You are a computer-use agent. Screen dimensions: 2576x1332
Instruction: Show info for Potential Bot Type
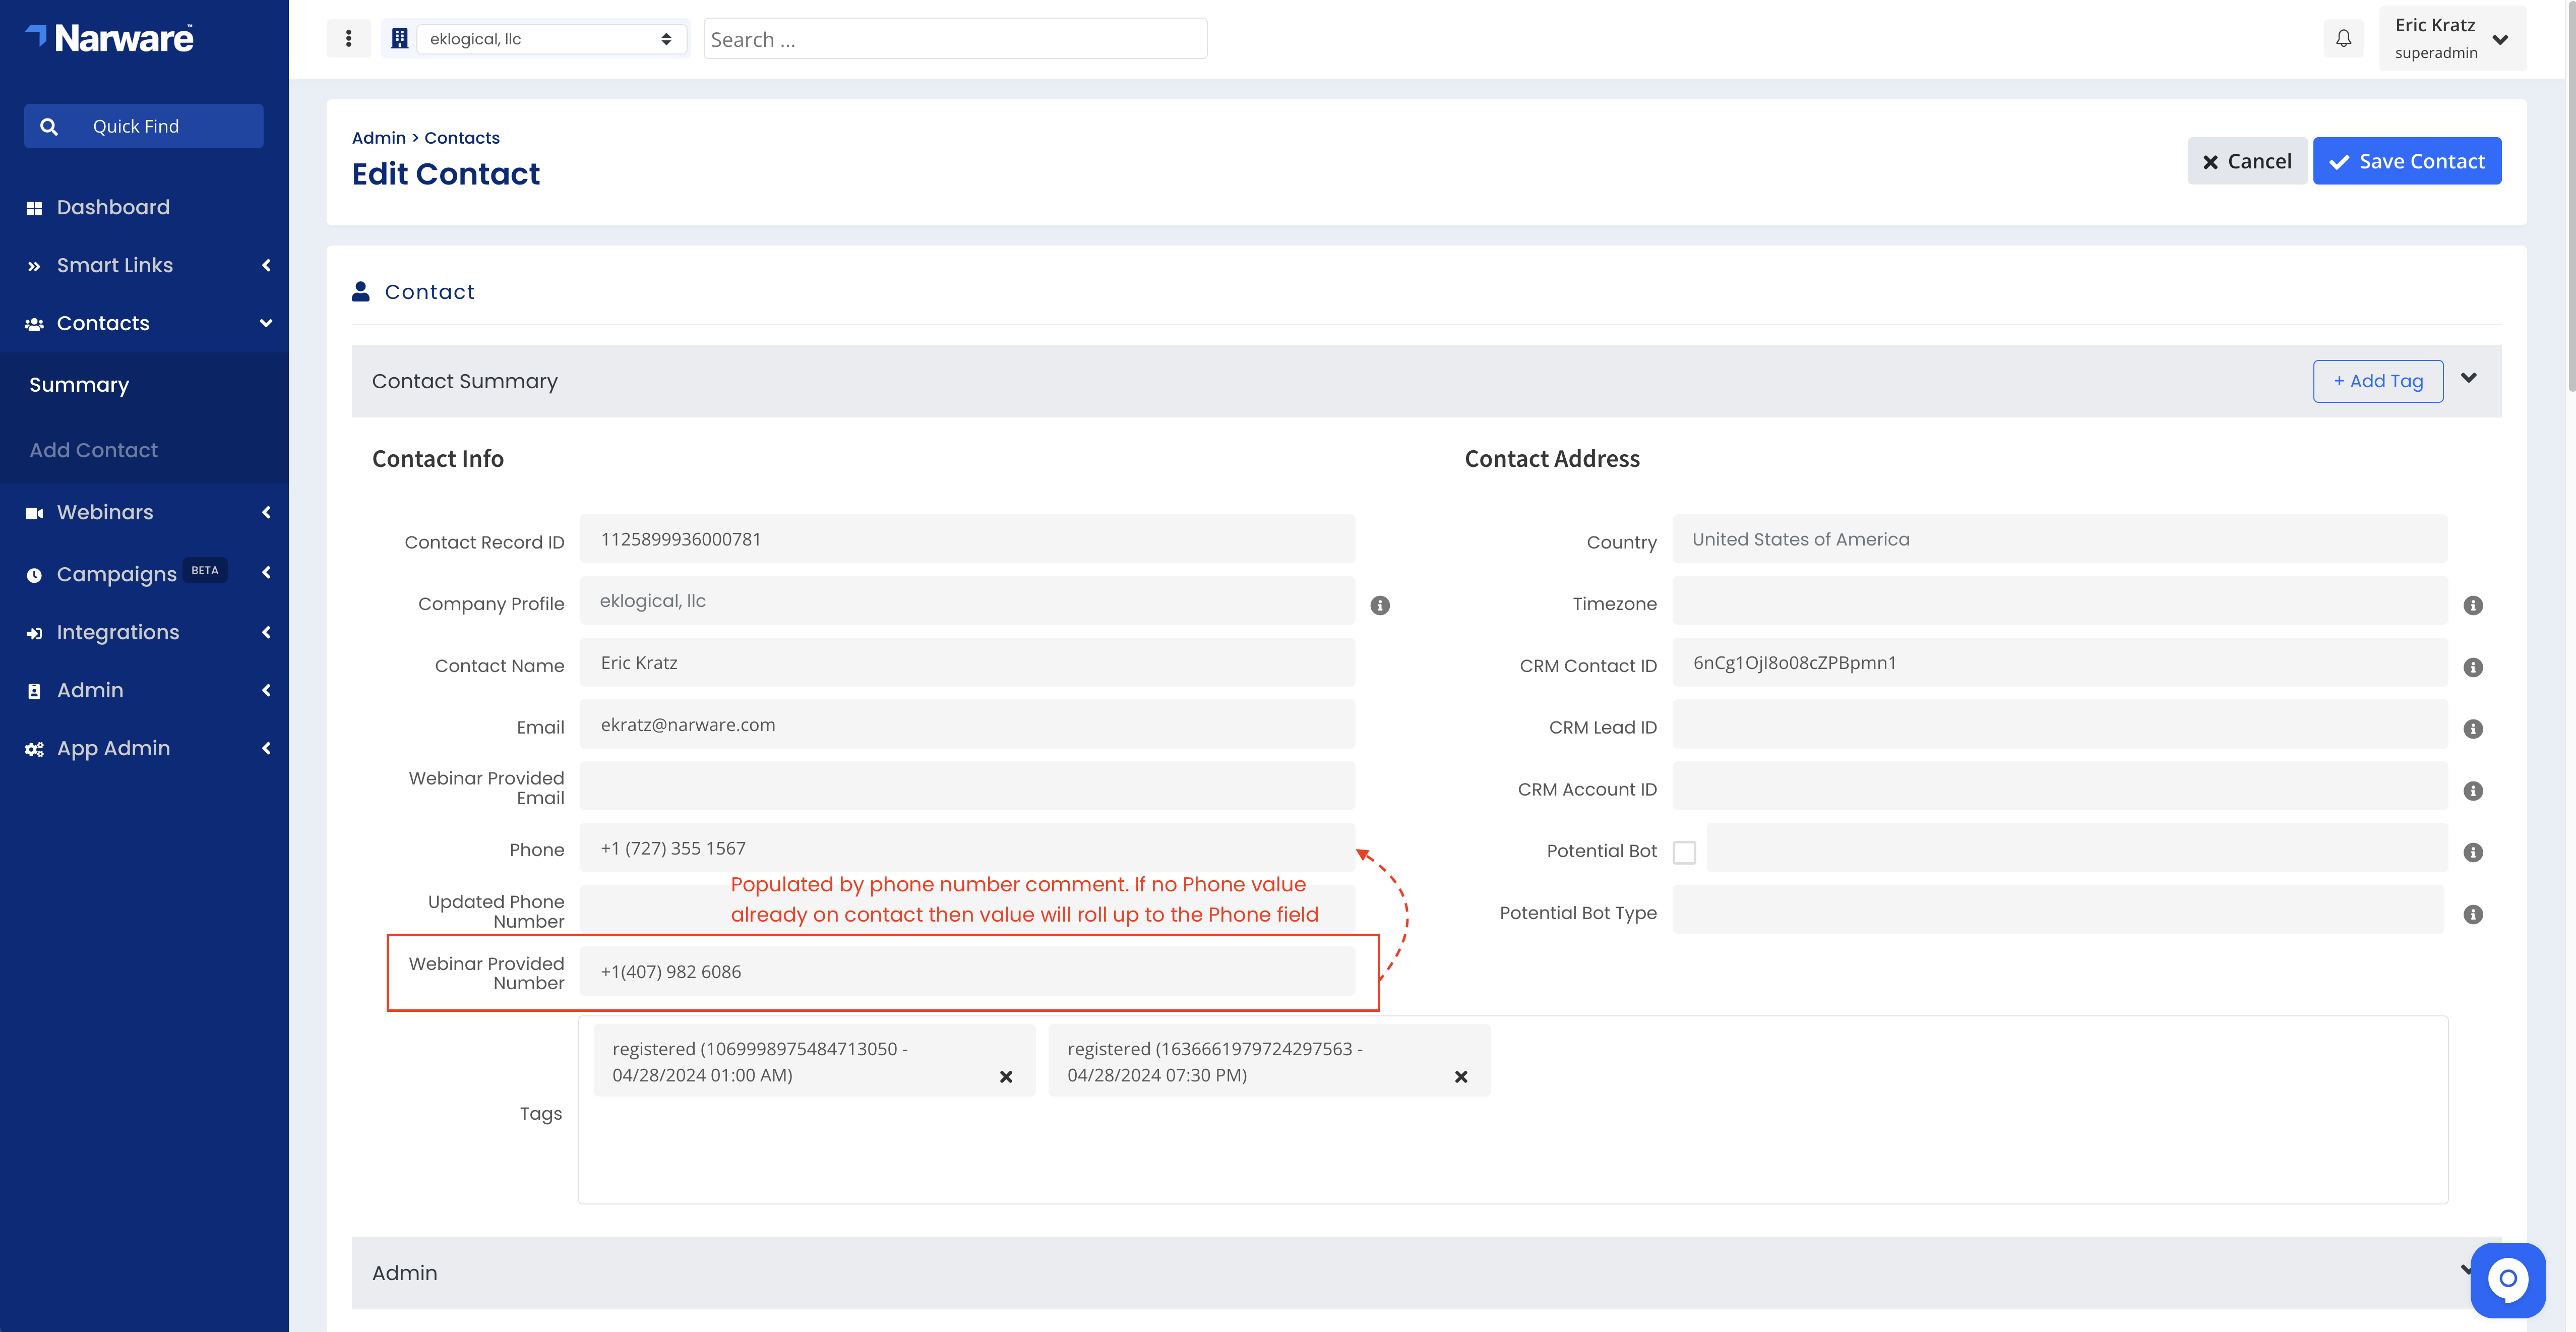tap(2473, 914)
